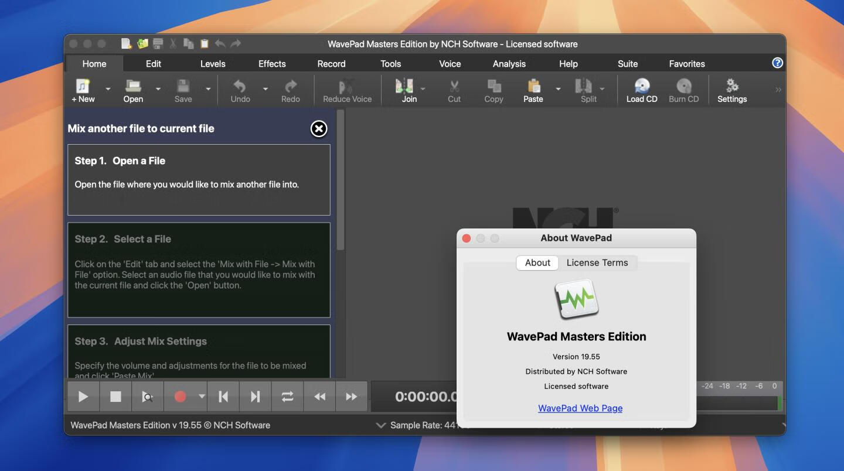Image resolution: width=844 pixels, height=471 pixels.
Task: Click the tutorial panel vertical scrollbar
Action: pos(340,180)
